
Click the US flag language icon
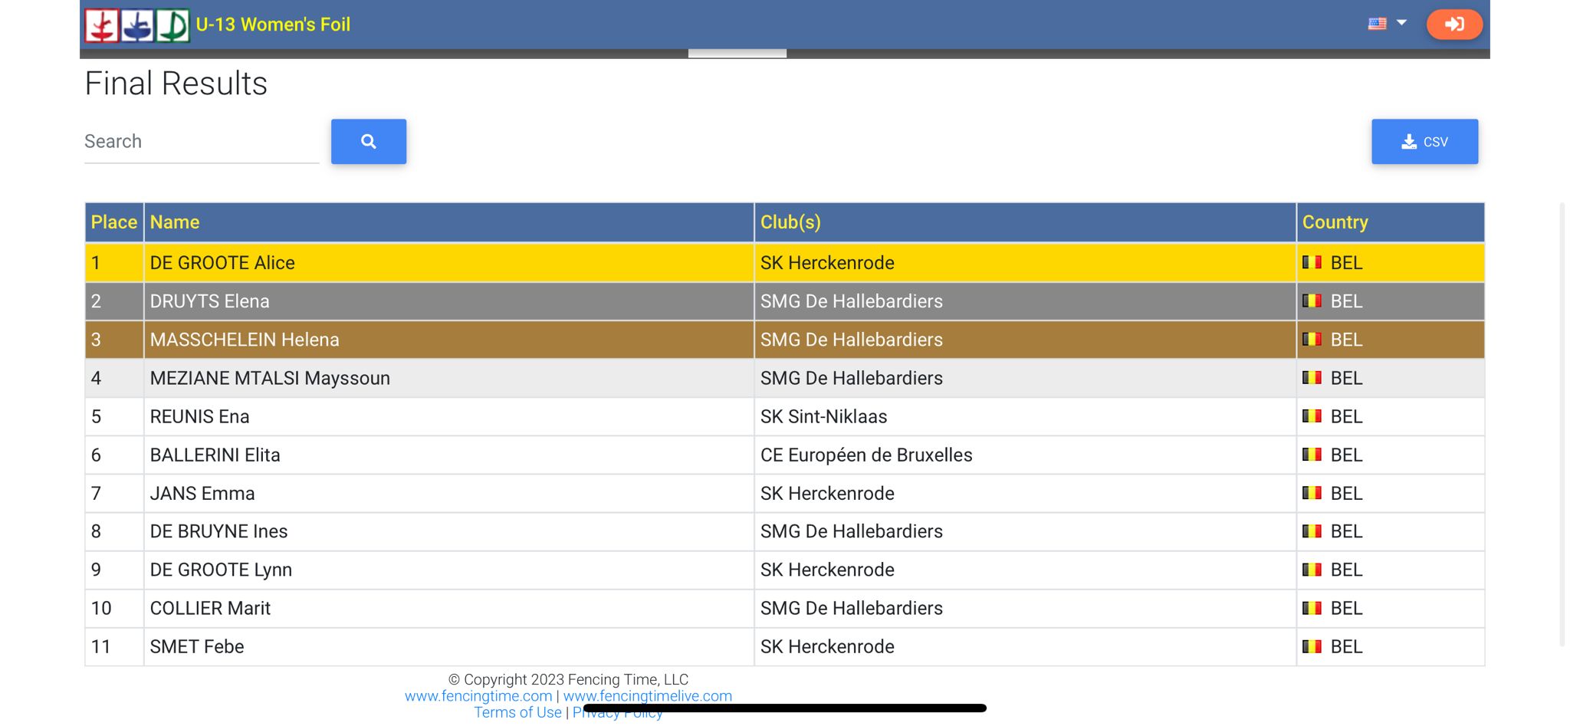pos(1377,24)
